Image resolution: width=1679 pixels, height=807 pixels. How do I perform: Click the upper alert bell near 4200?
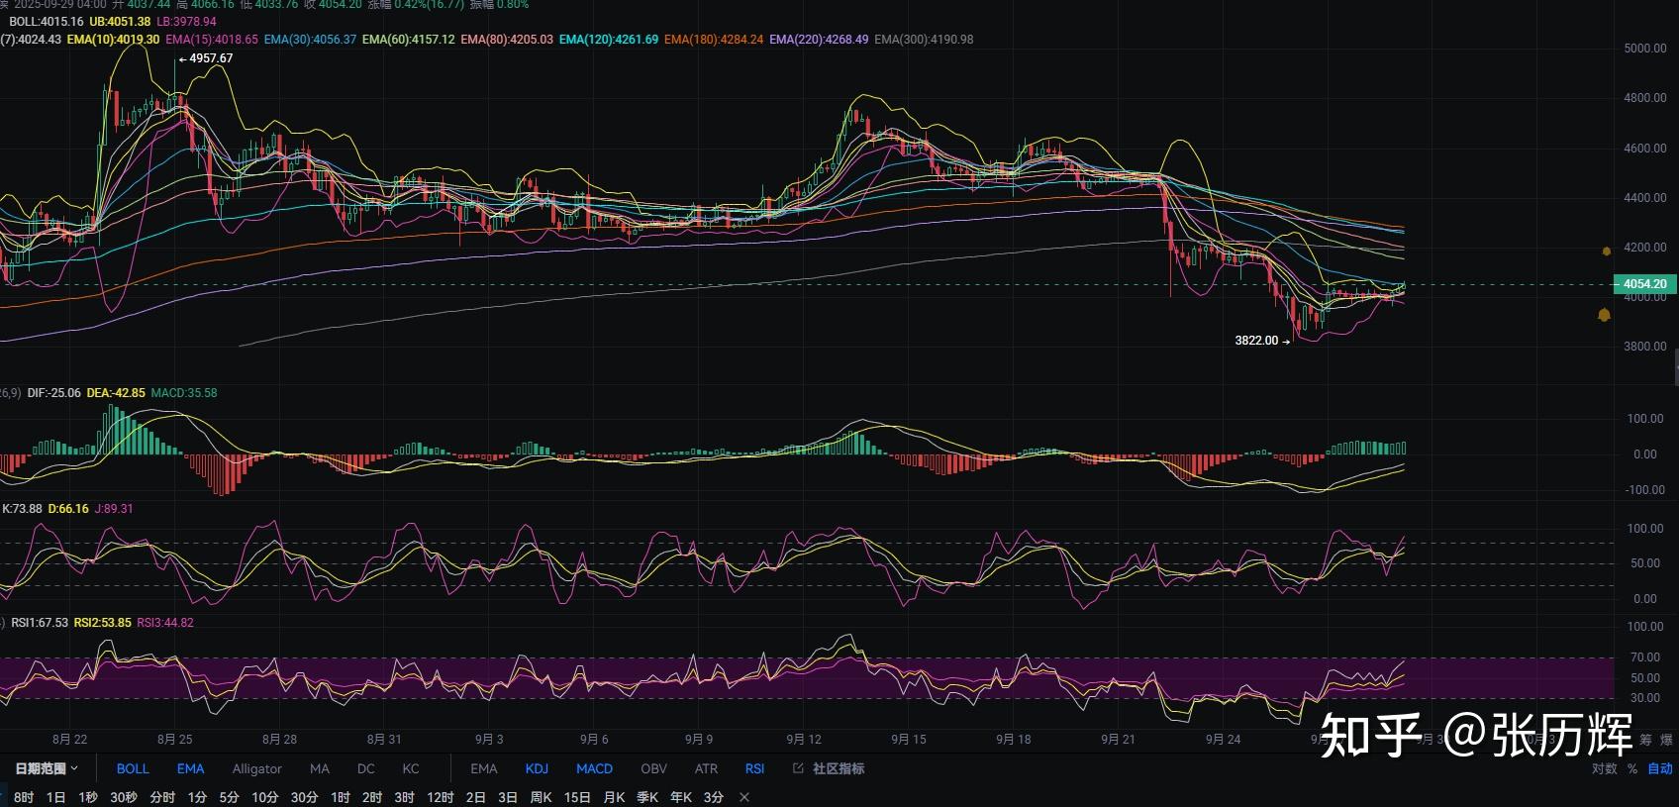click(1606, 252)
